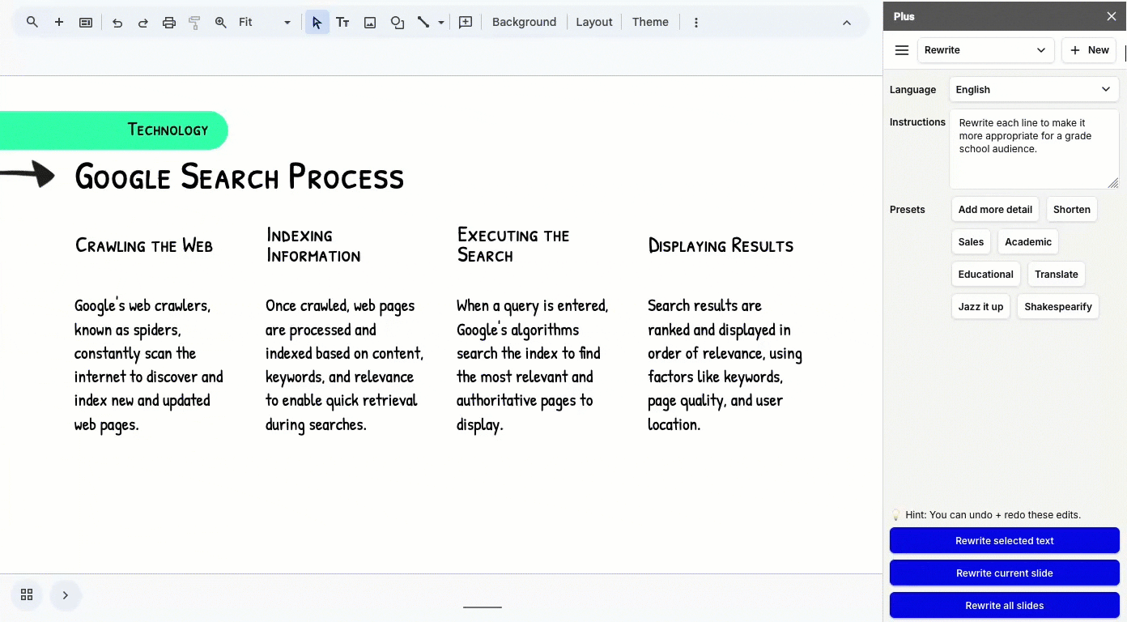
Task: Apply the Shakespearify preset
Action: point(1058,307)
